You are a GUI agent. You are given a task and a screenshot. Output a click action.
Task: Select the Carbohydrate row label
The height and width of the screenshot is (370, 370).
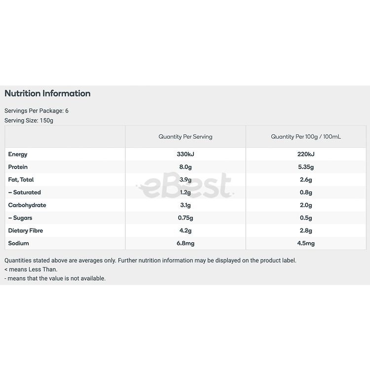tap(27, 205)
